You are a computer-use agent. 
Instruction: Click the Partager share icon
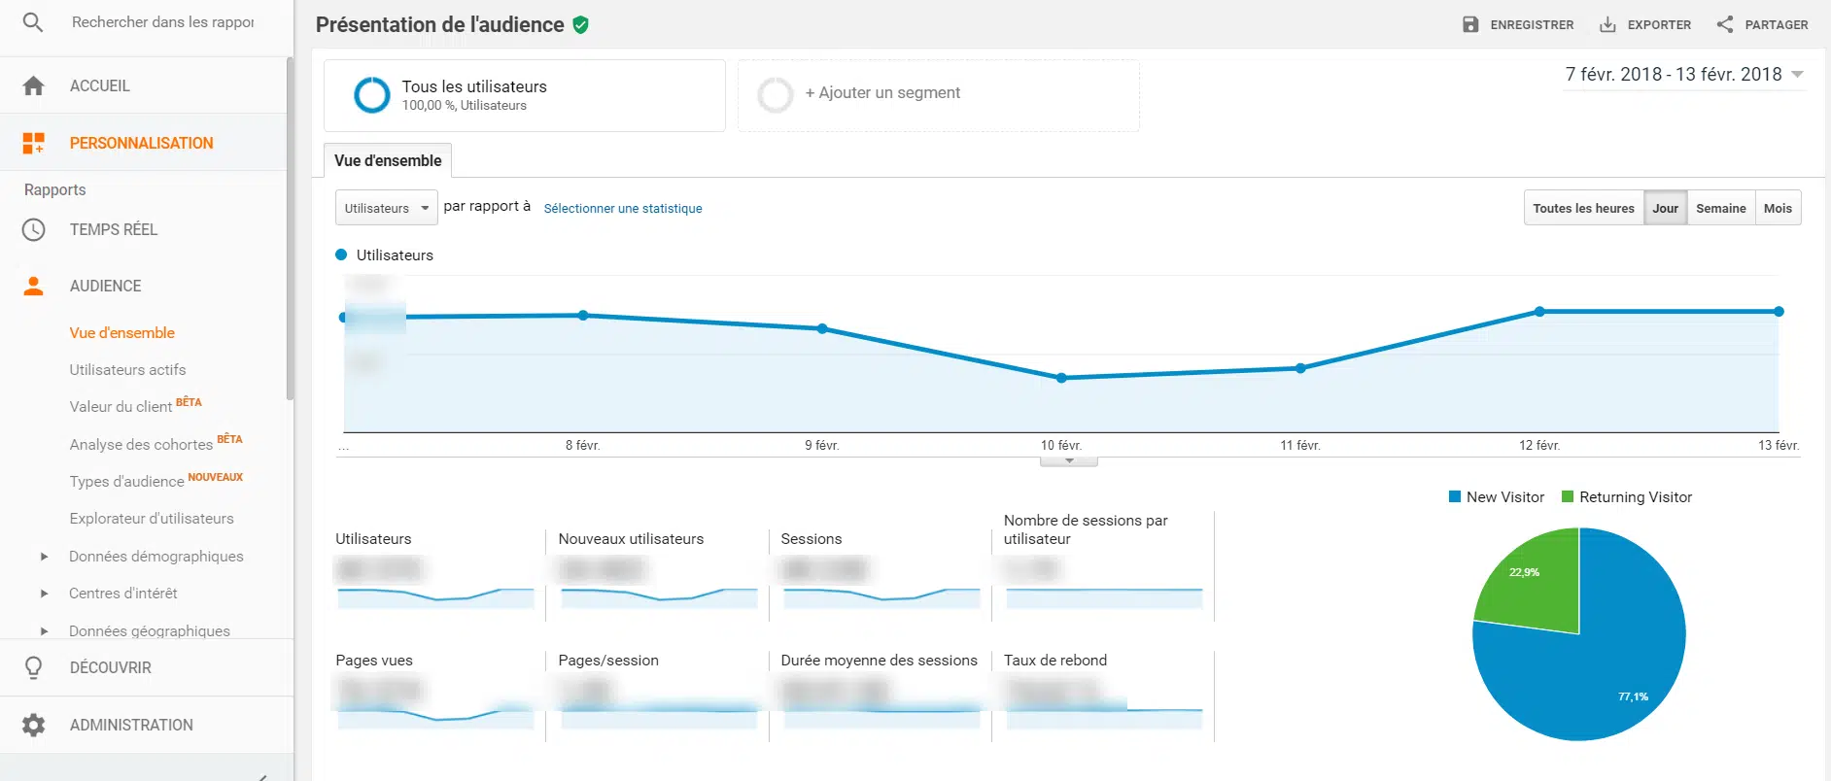[1725, 24]
